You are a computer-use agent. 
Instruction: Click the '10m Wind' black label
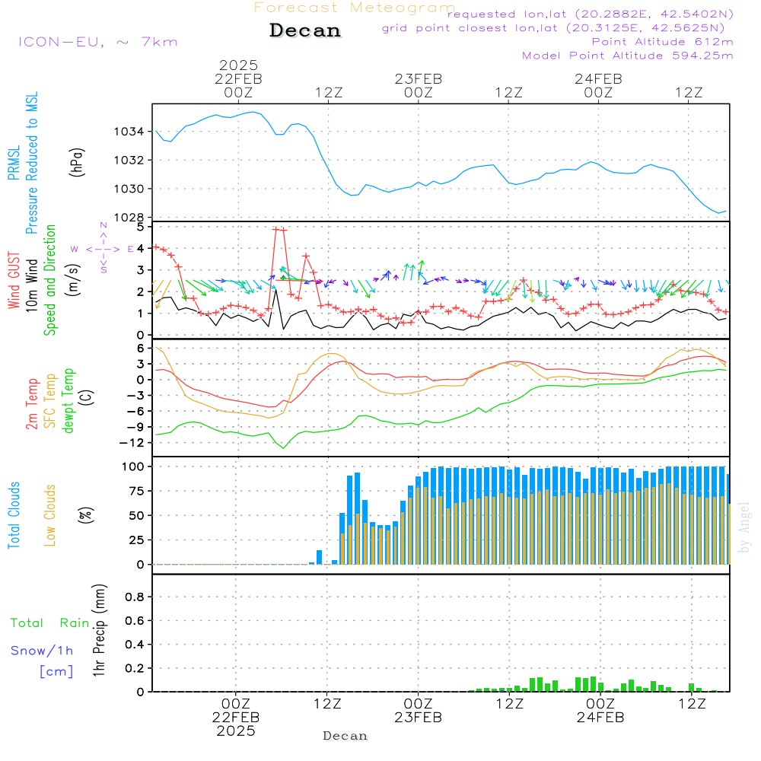[31, 285]
